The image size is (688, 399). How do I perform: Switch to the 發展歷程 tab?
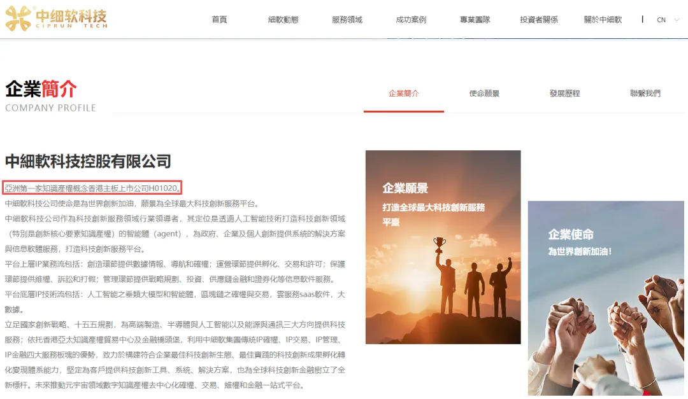point(564,94)
